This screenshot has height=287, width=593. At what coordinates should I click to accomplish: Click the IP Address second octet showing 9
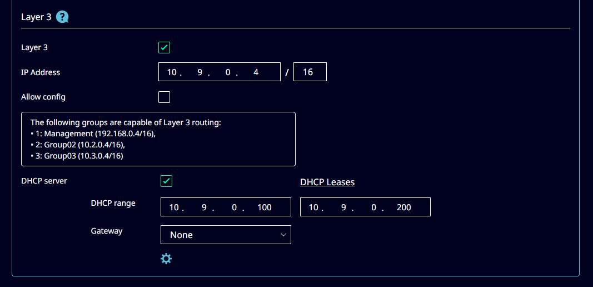(200, 72)
